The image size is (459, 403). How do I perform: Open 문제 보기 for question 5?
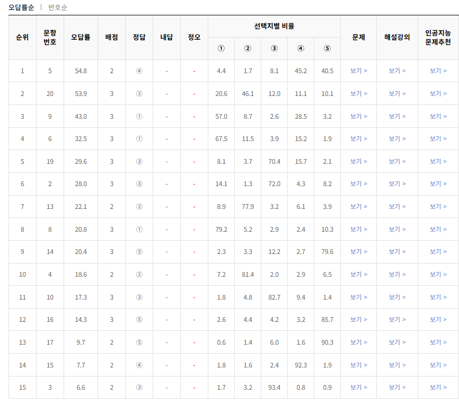[x=359, y=71]
